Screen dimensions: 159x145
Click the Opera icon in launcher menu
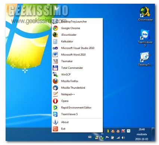55,101
